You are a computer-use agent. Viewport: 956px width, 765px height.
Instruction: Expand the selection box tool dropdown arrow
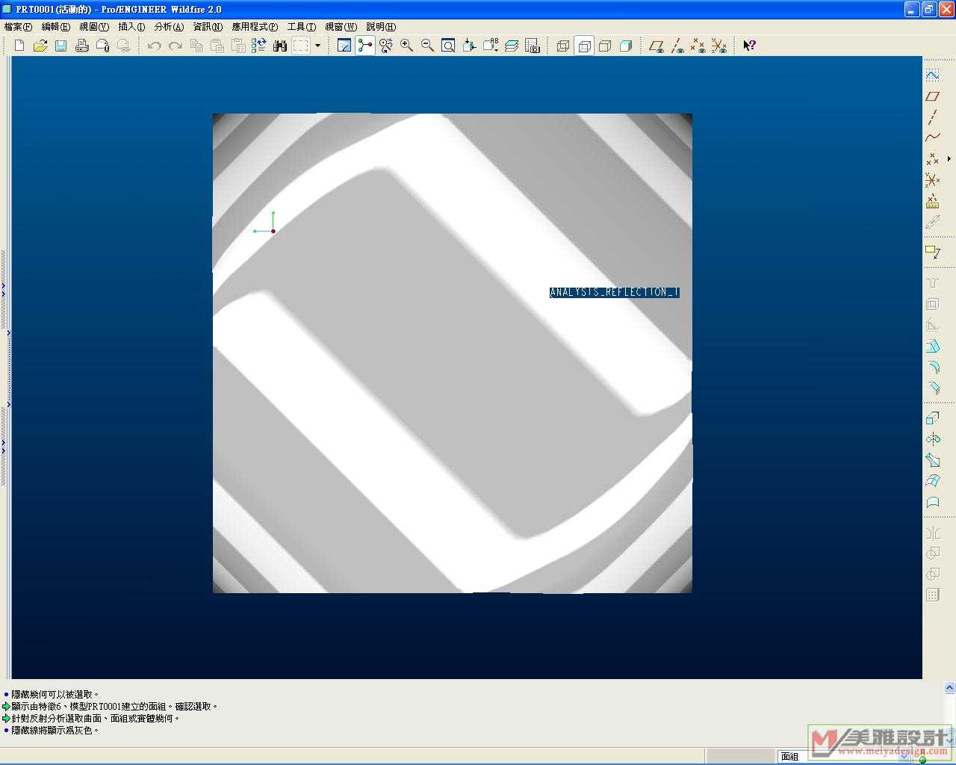(x=317, y=46)
